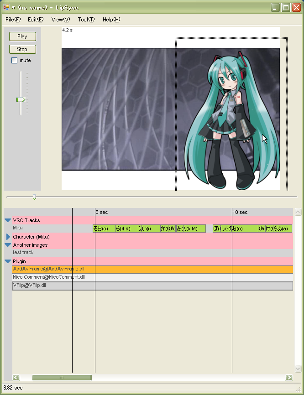Click the vertical scrollbar up arrow
Viewport: 304px width, 395px height.
(298, 212)
